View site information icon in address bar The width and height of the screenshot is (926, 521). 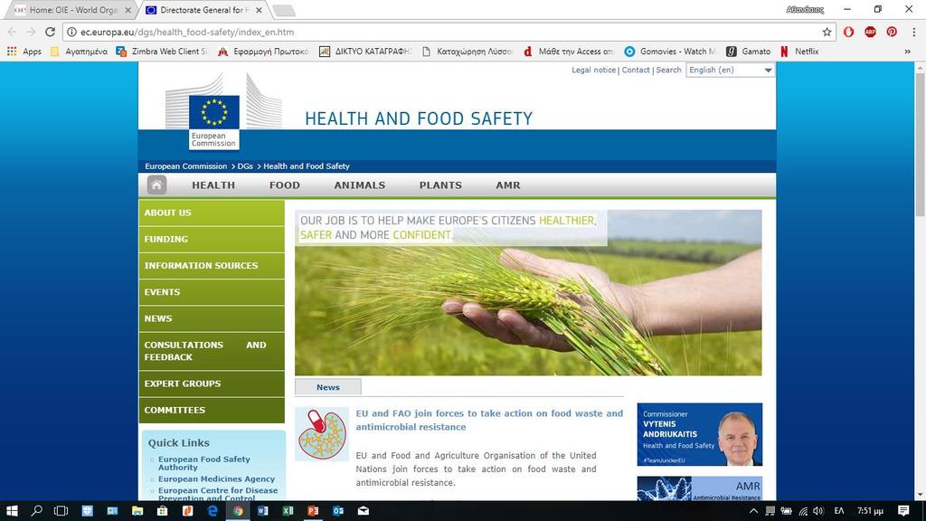tap(71, 32)
